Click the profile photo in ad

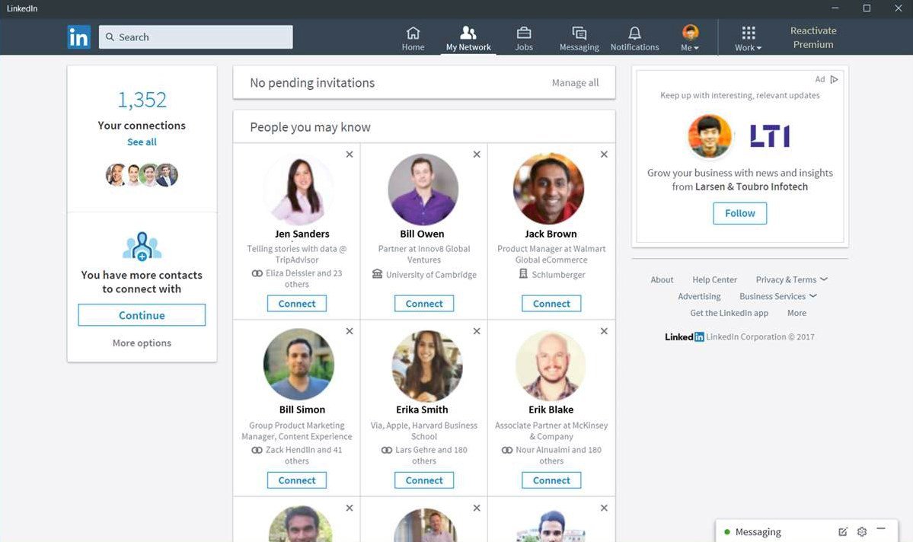[x=709, y=136]
